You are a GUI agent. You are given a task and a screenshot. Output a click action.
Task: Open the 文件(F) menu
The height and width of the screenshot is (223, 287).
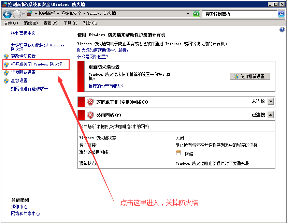point(11,23)
